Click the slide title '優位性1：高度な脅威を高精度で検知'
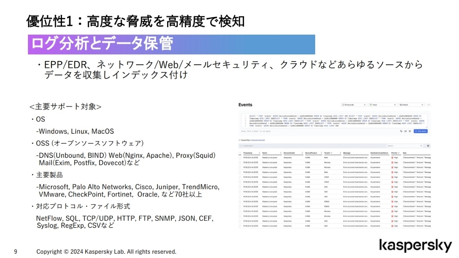Viewport: 459px width, 258px height. coord(135,21)
